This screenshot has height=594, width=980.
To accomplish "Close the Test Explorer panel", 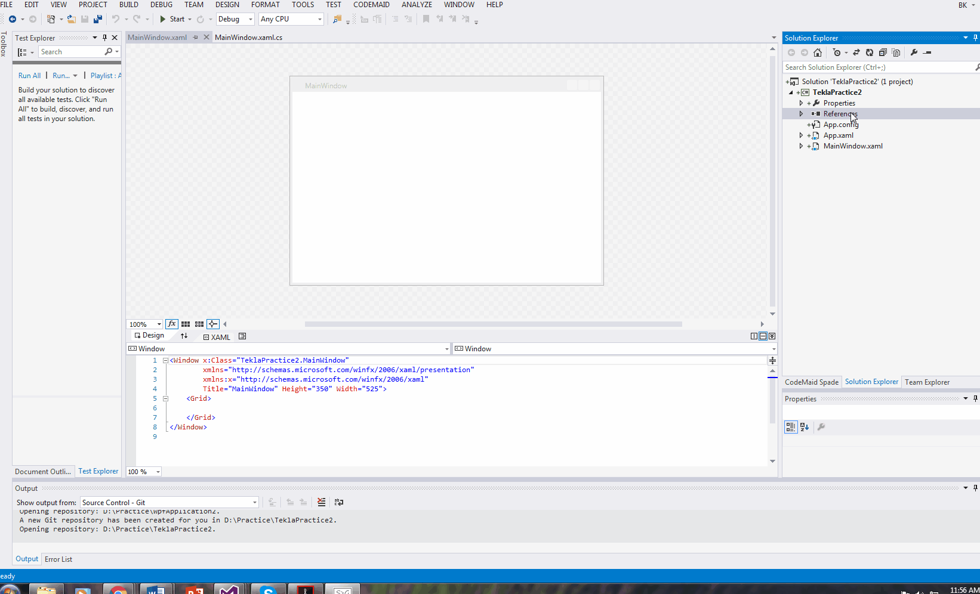I will pyautogui.click(x=115, y=38).
